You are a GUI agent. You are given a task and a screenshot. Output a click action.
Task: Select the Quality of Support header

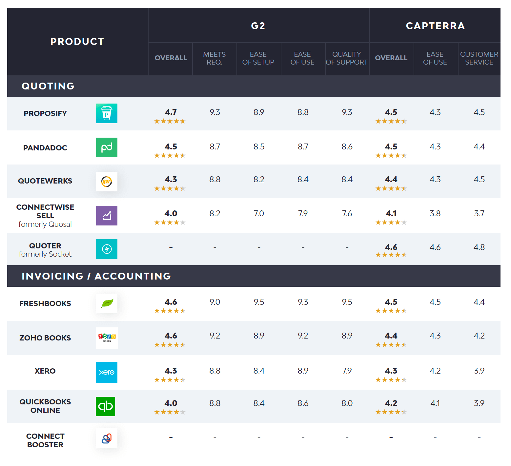[x=347, y=58]
